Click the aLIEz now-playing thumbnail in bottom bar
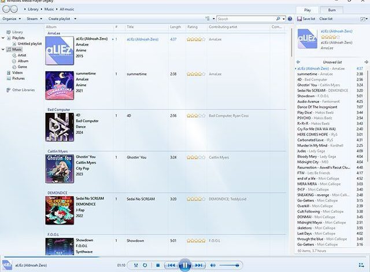Viewport: 370px width, 272px height. [x=7, y=265]
